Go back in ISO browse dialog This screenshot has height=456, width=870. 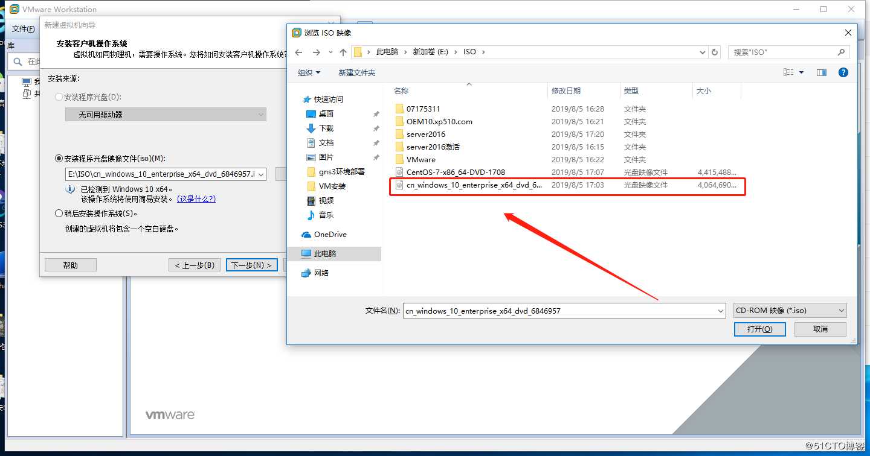(x=298, y=52)
